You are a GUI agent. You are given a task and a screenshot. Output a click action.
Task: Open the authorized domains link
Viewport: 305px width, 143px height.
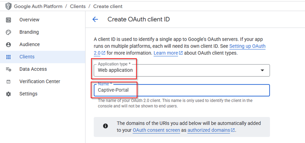coord(209,130)
